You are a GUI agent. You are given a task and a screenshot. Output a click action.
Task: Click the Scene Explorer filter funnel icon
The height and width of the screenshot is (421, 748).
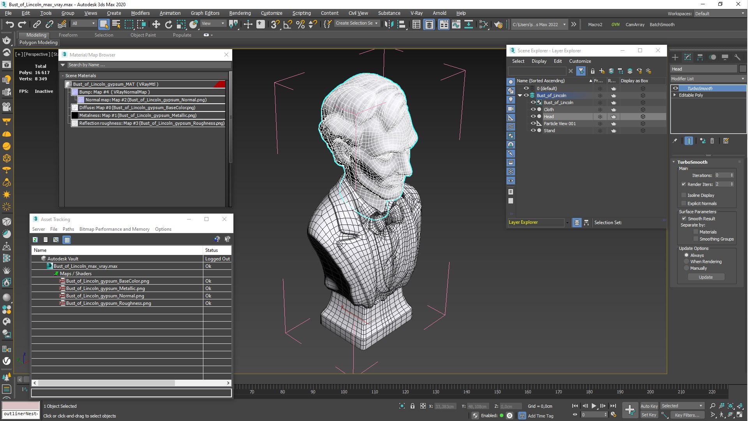581,71
